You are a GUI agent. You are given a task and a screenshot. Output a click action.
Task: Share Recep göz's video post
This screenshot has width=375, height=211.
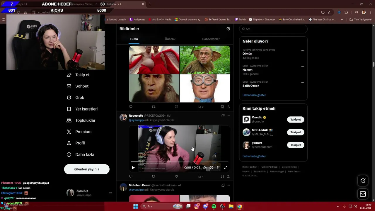click(228, 176)
